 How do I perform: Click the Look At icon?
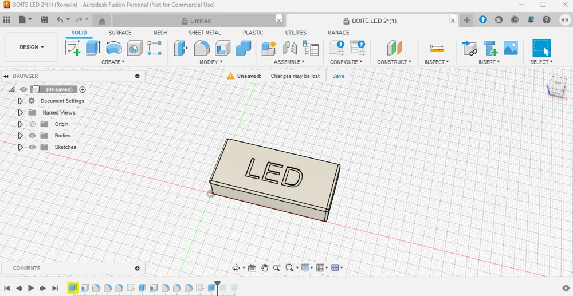click(252, 268)
